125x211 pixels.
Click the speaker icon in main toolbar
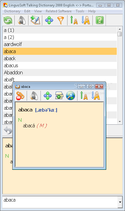pyautogui.click(x=22, y=20)
